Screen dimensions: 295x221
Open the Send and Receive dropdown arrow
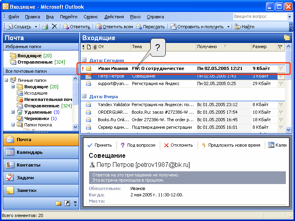(x=228, y=27)
